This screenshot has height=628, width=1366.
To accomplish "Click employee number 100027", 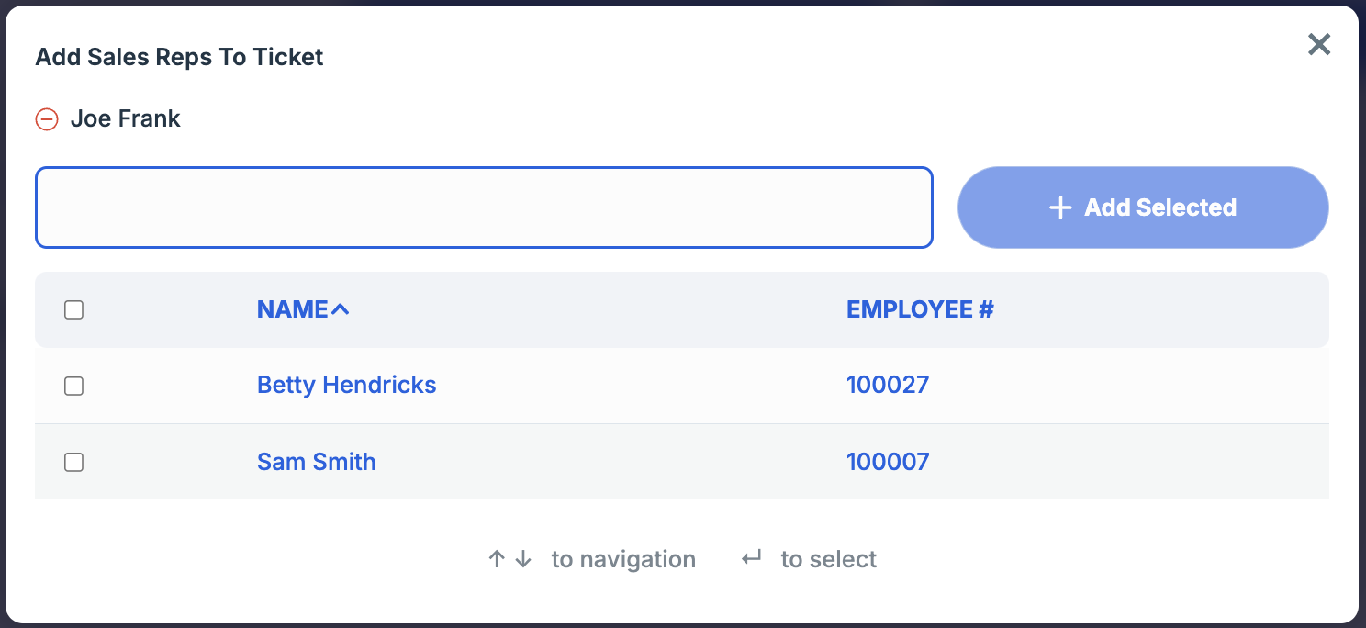I will 888,385.
